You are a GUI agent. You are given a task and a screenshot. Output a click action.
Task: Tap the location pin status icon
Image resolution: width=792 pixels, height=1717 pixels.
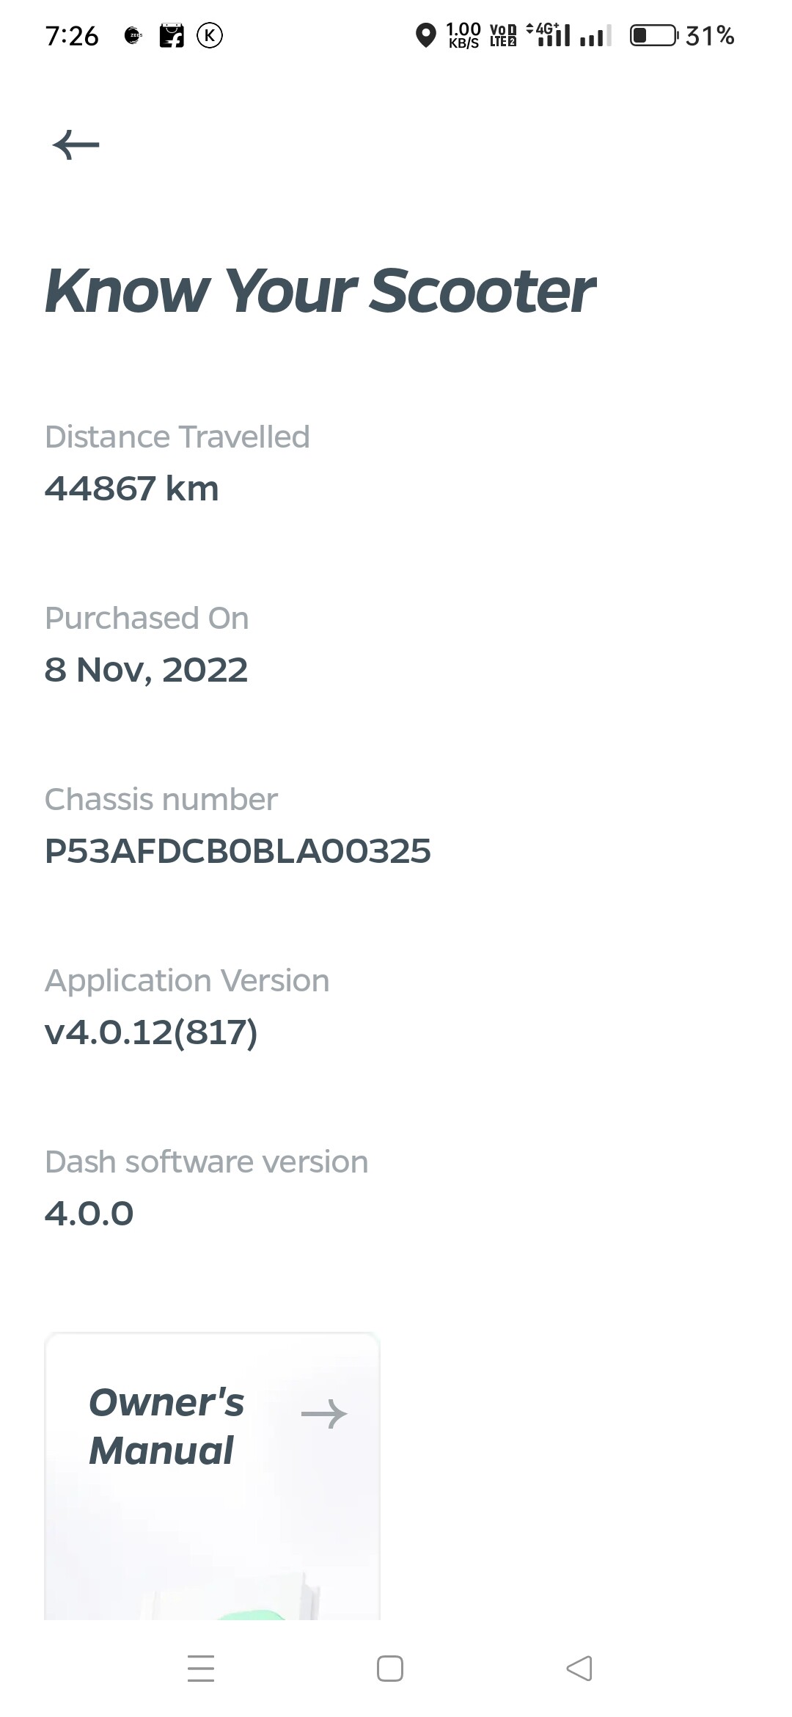tap(425, 35)
